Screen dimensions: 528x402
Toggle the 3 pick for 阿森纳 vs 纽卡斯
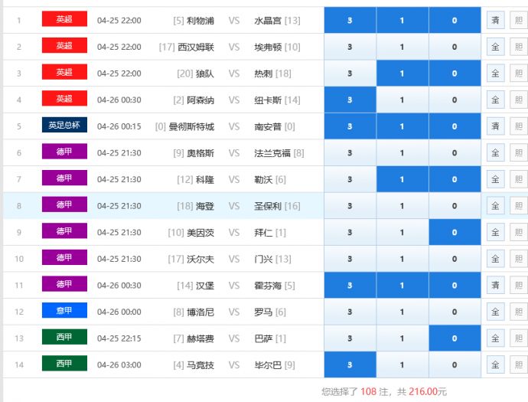point(350,100)
